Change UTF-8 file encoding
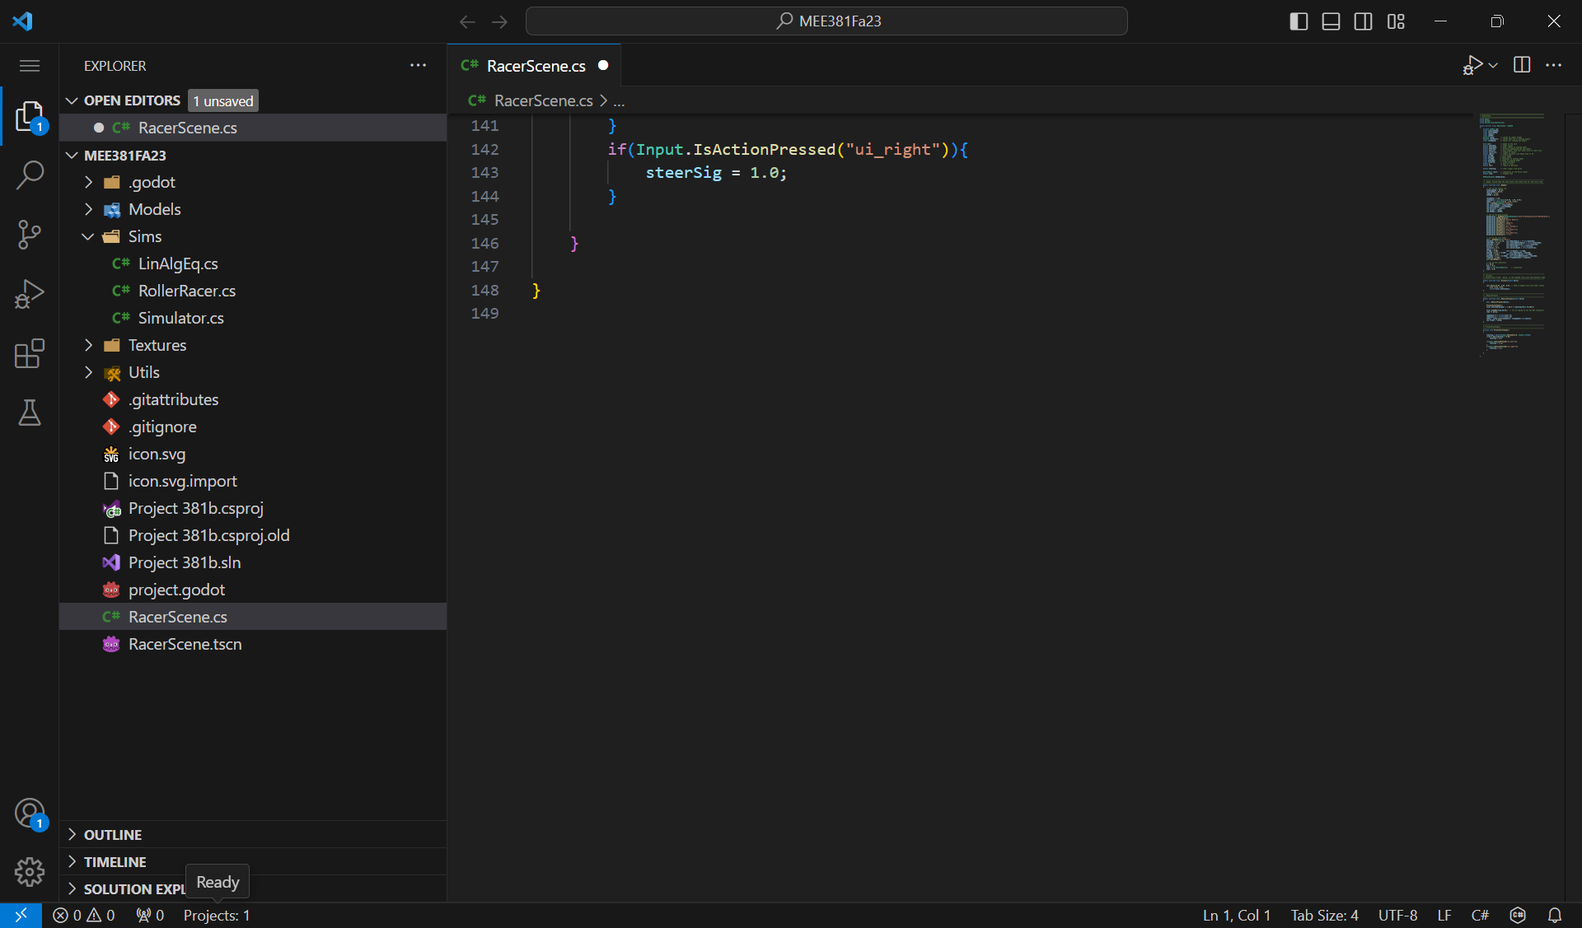The height and width of the screenshot is (928, 1582). [1397, 915]
